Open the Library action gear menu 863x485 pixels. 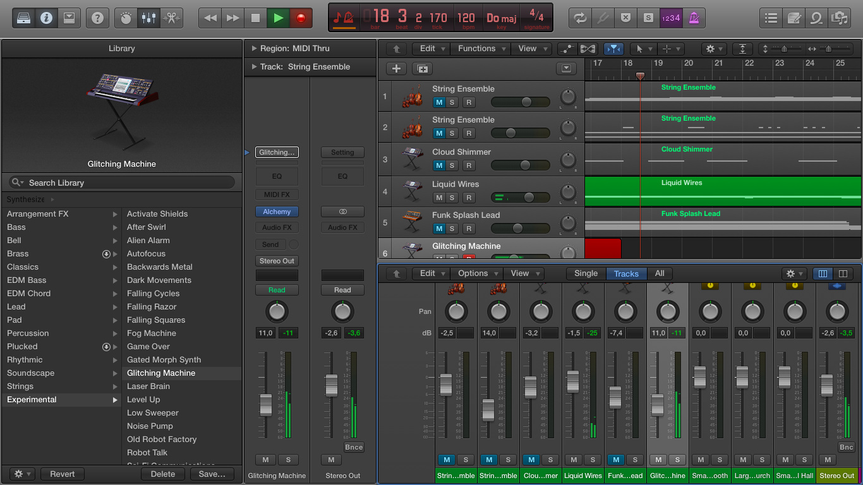click(x=22, y=474)
